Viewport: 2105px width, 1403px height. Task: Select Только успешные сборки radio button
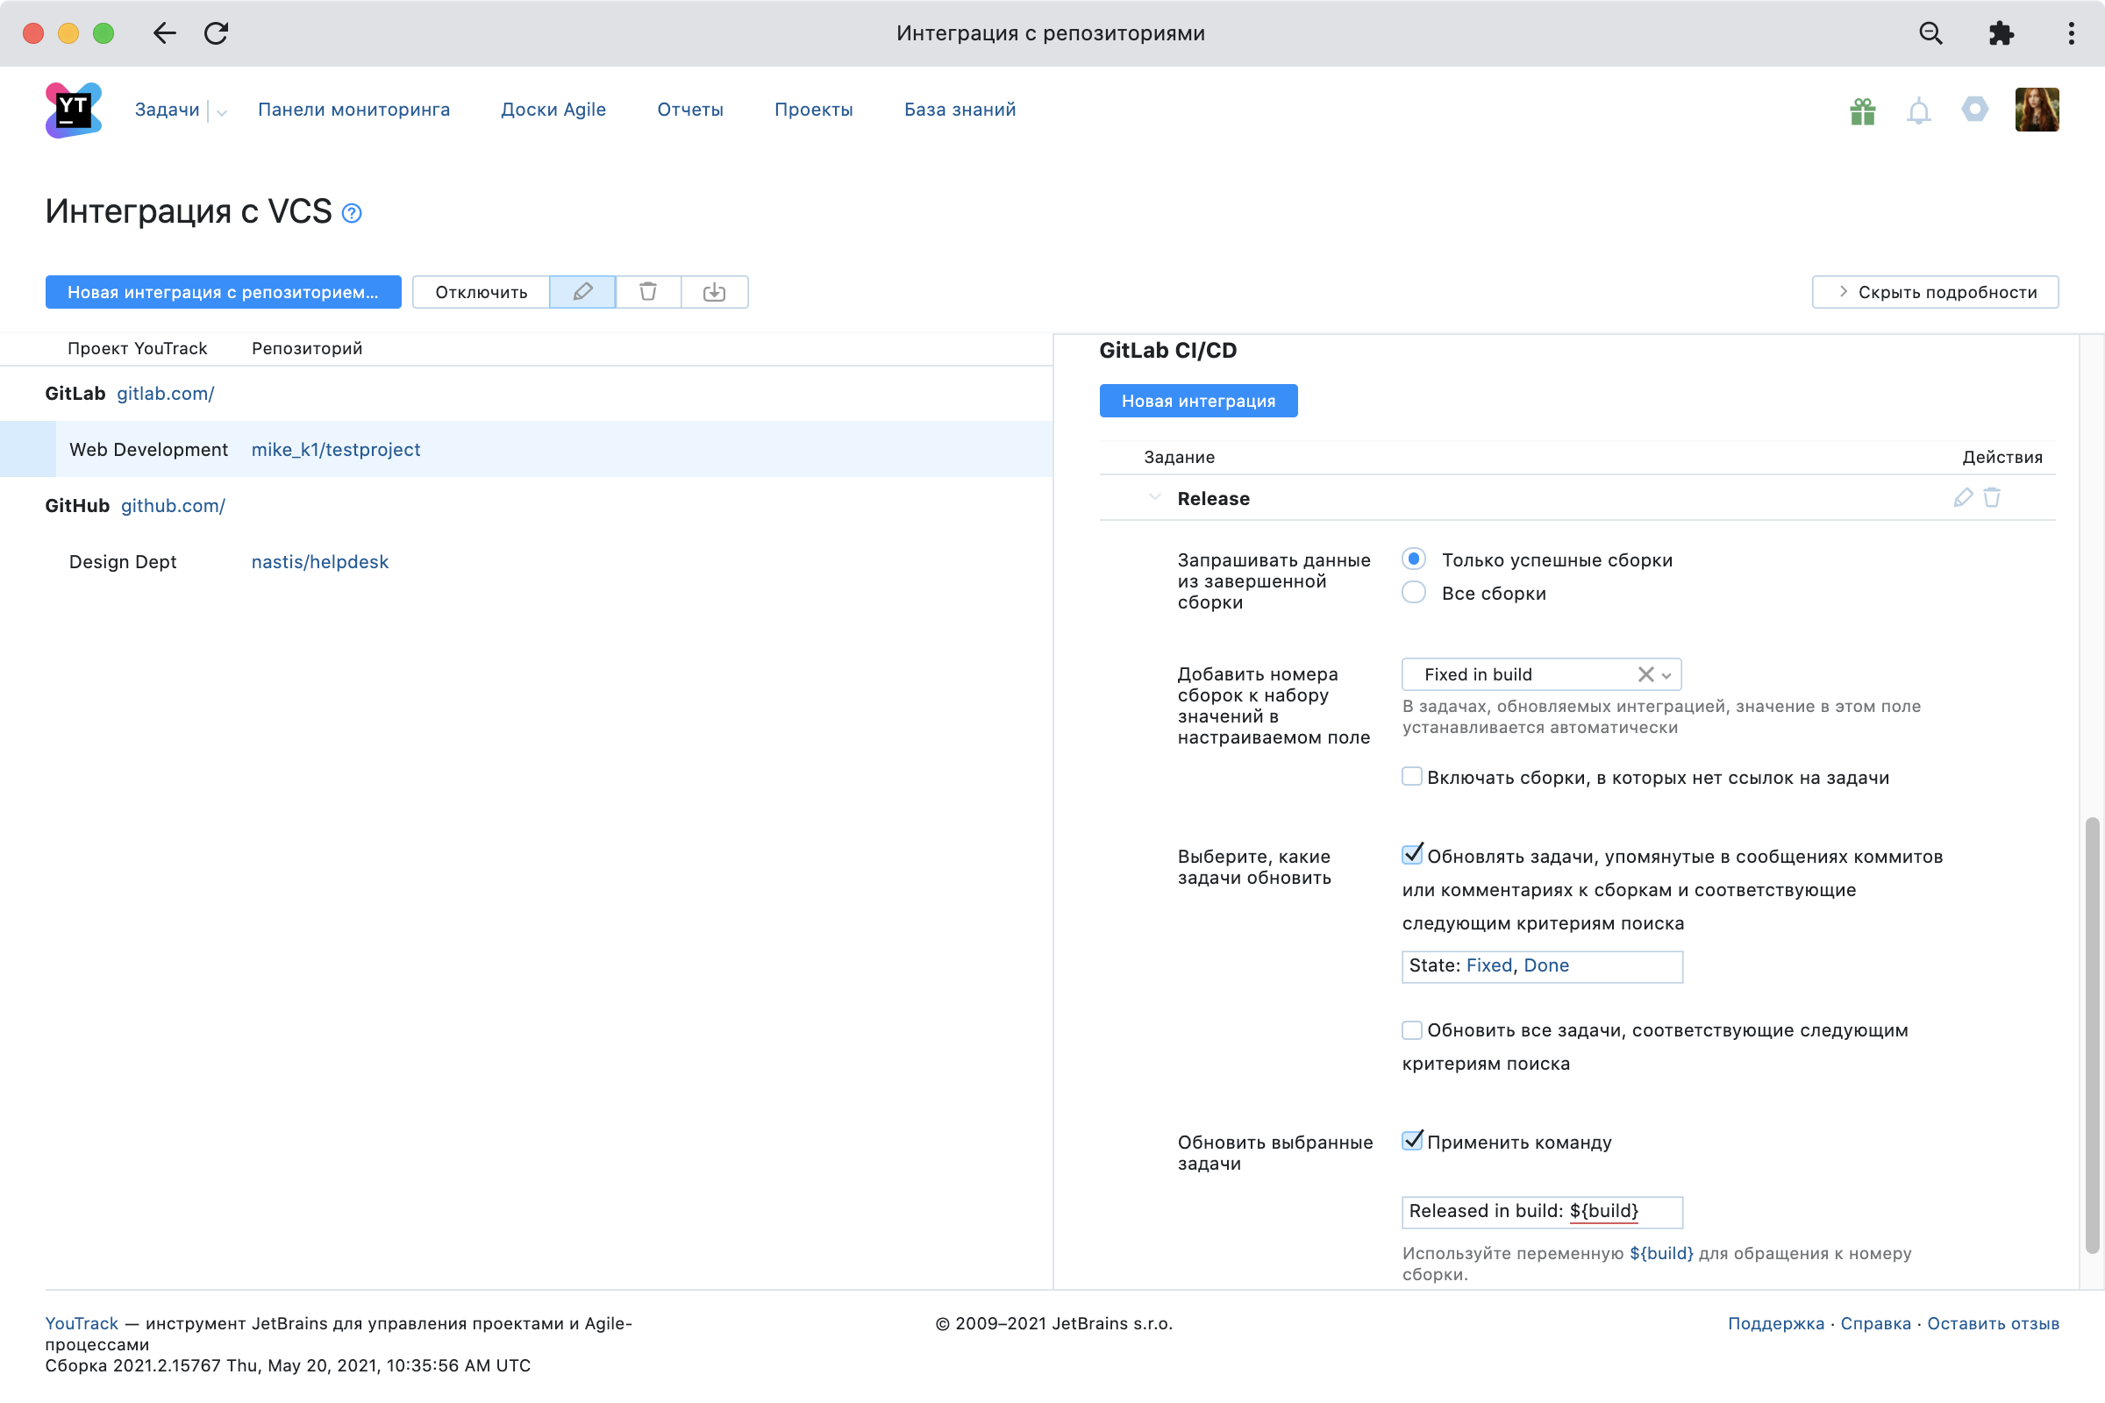click(x=1413, y=559)
